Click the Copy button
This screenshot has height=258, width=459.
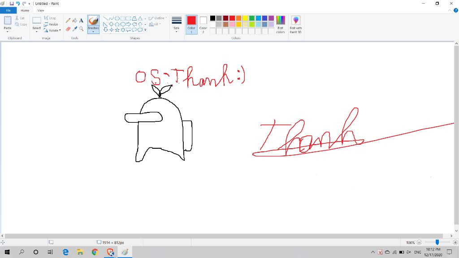(x=21, y=24)
